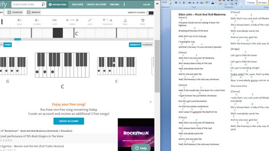Close the 'Enjoy your free song' notice
This screenshot has height=151, width=269.
tap(150, 102)
